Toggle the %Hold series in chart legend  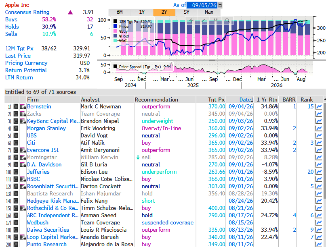[116, 36]
